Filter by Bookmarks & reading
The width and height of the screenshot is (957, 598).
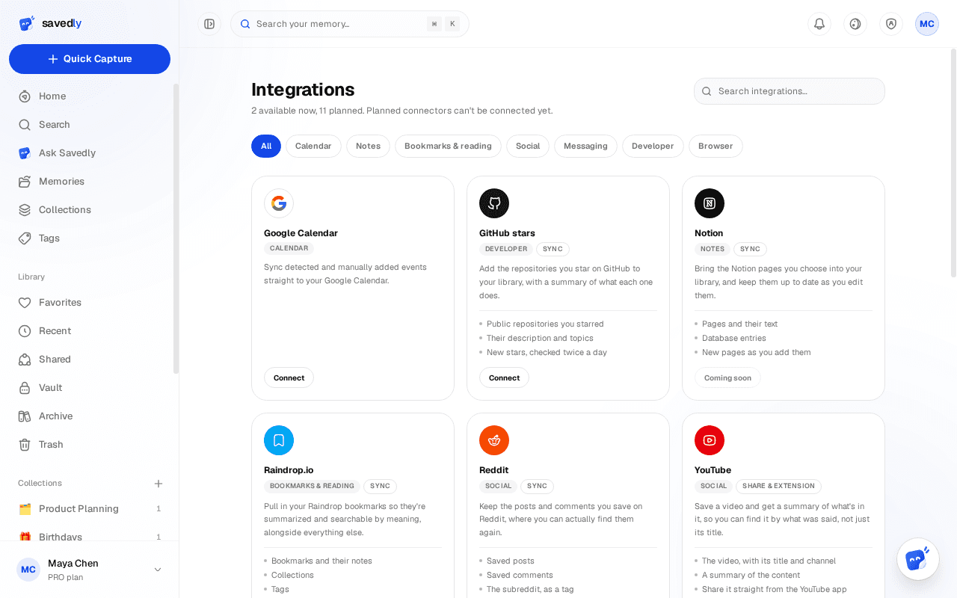click(448, 146)
